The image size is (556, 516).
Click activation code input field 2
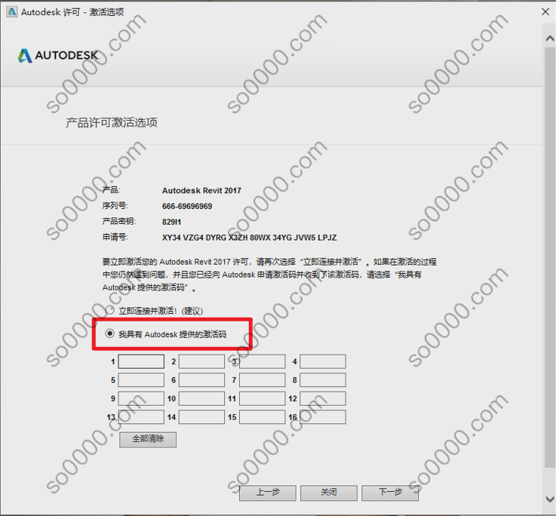[x=201, y=361]
